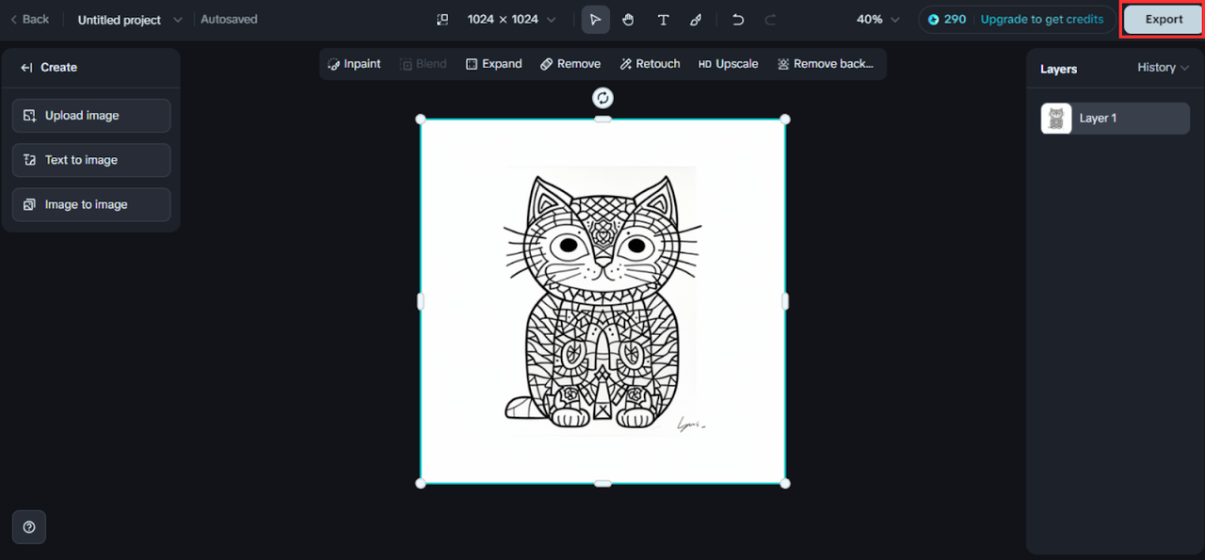Click the left edge middle handle
1205x560 pixels.
[421, 301]
